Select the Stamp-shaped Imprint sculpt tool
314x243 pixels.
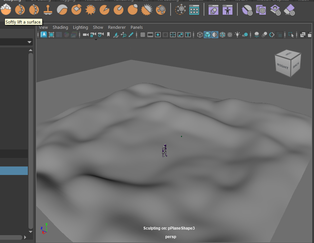click(x=48, y=10)
